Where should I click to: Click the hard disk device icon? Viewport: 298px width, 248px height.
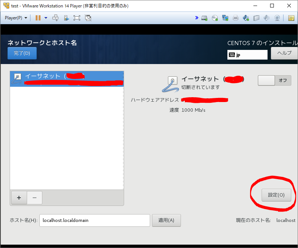tap(204, 18)
